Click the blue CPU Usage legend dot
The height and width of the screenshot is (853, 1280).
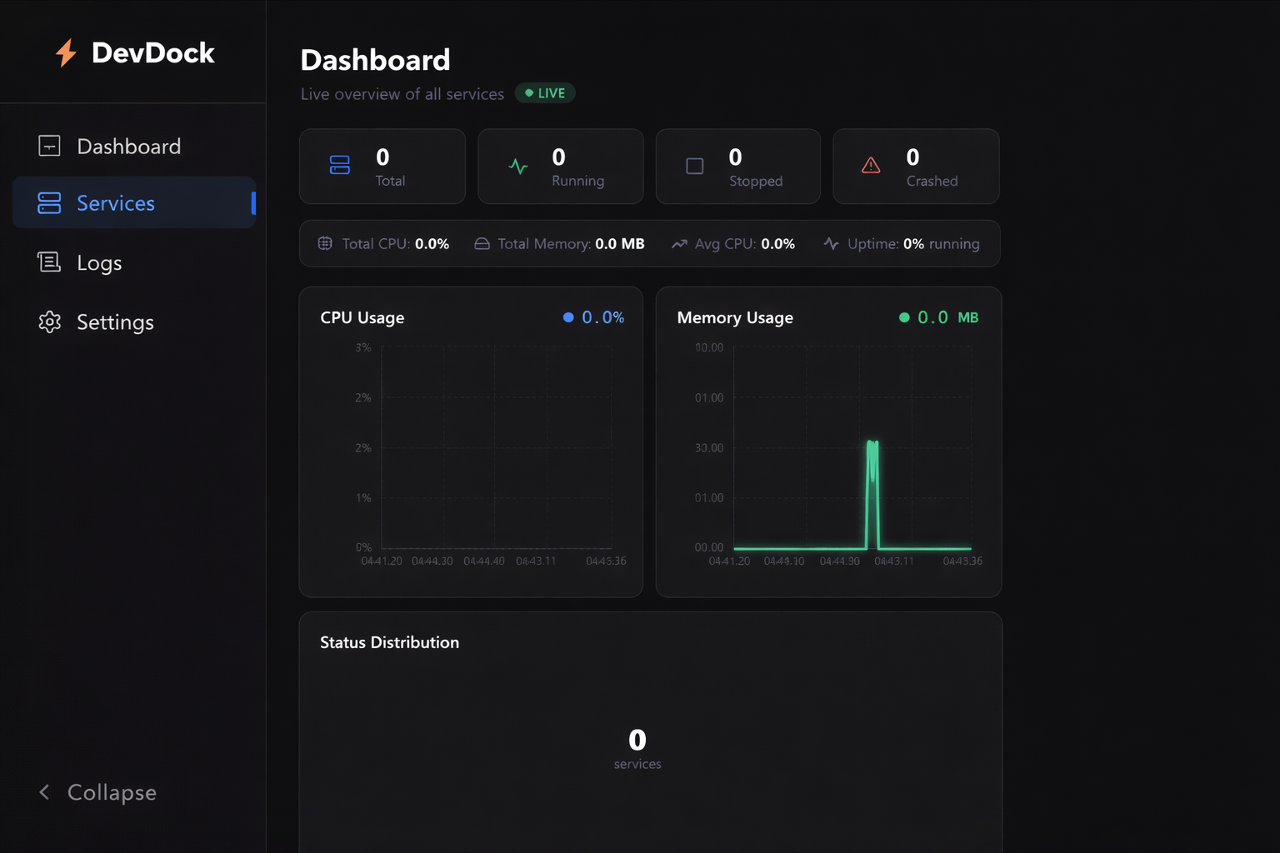(568, 317)
